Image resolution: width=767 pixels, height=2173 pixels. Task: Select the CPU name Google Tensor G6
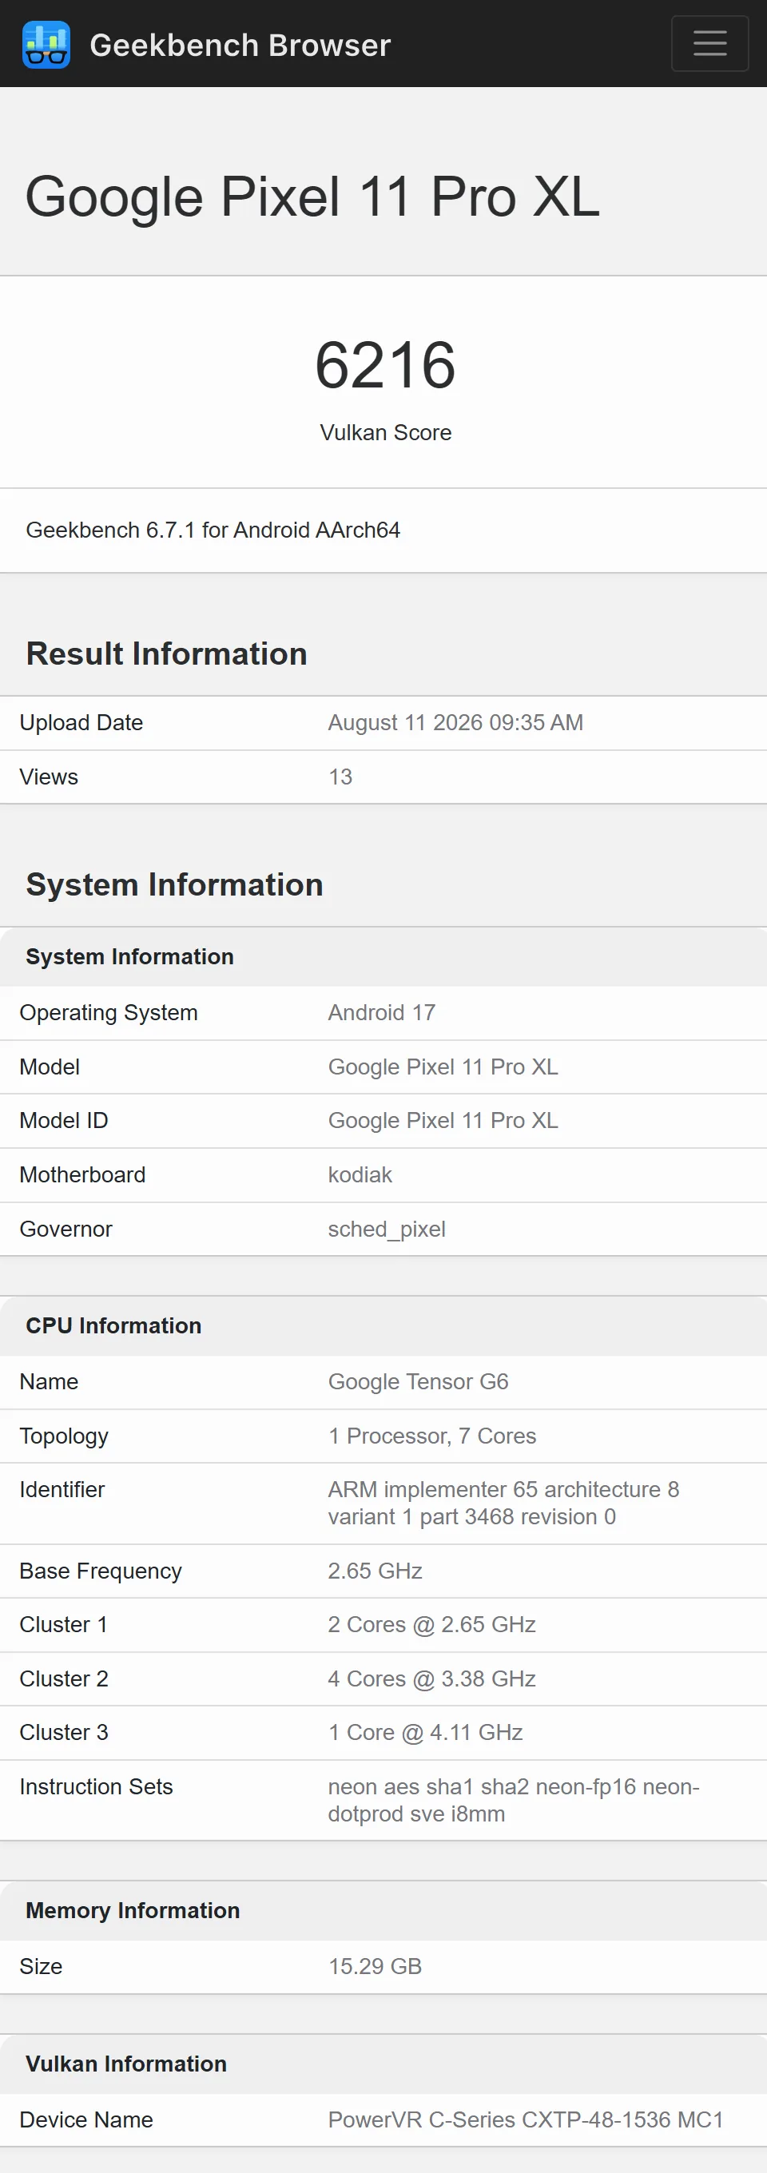tap(419, 1382)
